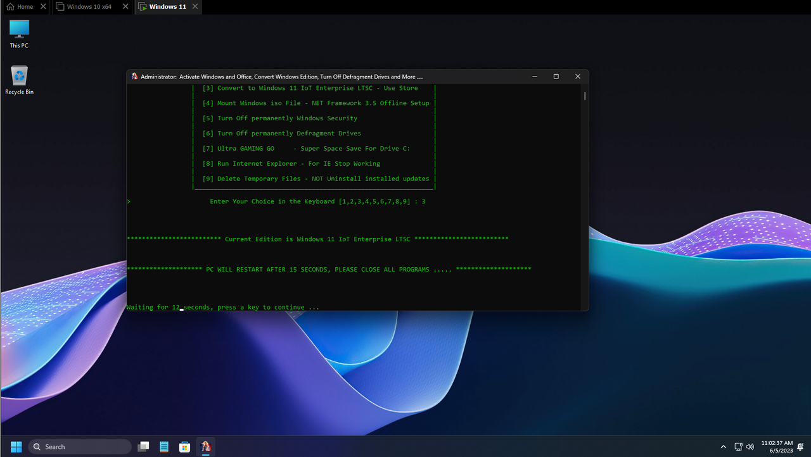This screenshot has height=457, width=811.
Task: Click option [6] Turn Off Defragment Drives line
Action: 281,134
